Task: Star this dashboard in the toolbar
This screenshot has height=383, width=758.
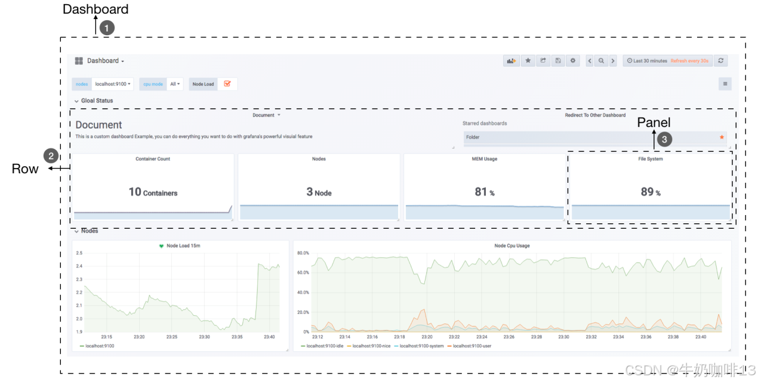Action: click(528, 61)
